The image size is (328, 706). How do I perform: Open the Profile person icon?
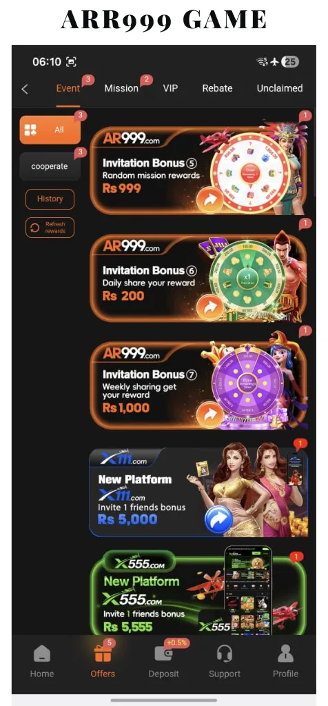(x=285, y=654)
